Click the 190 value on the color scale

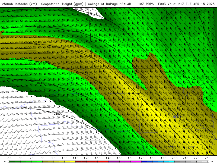(164, 158)
